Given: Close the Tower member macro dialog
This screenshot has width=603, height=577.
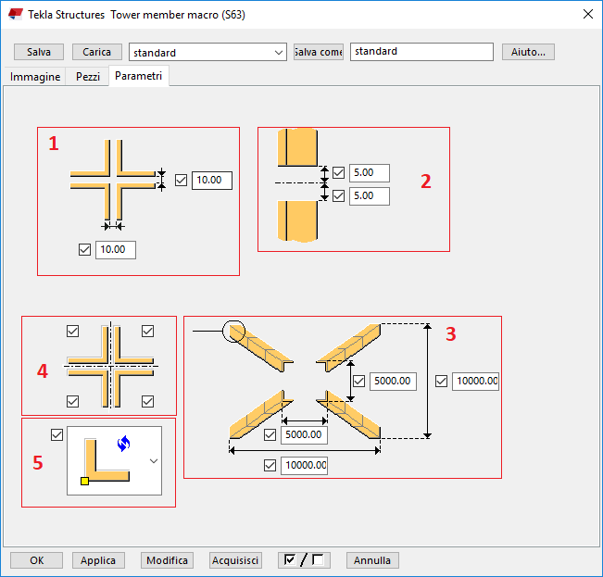Looking at the screenshot, I should click(586, 15).
